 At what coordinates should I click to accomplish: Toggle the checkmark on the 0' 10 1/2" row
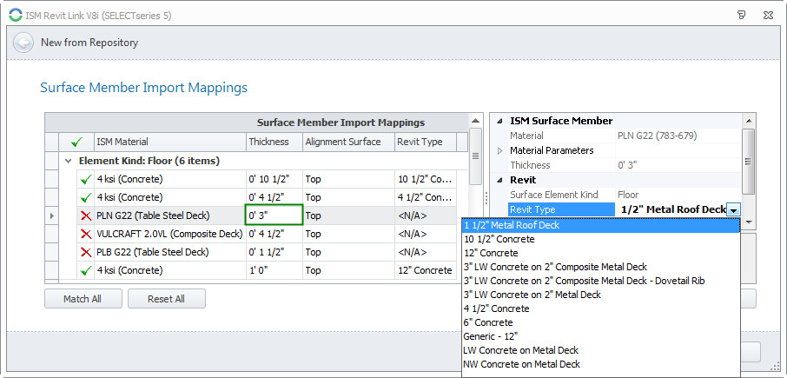tap(86, 179)
